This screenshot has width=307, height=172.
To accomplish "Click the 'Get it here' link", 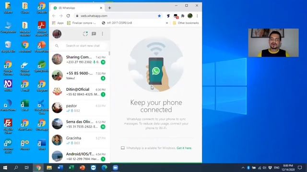I will click(x=184, y=148).
